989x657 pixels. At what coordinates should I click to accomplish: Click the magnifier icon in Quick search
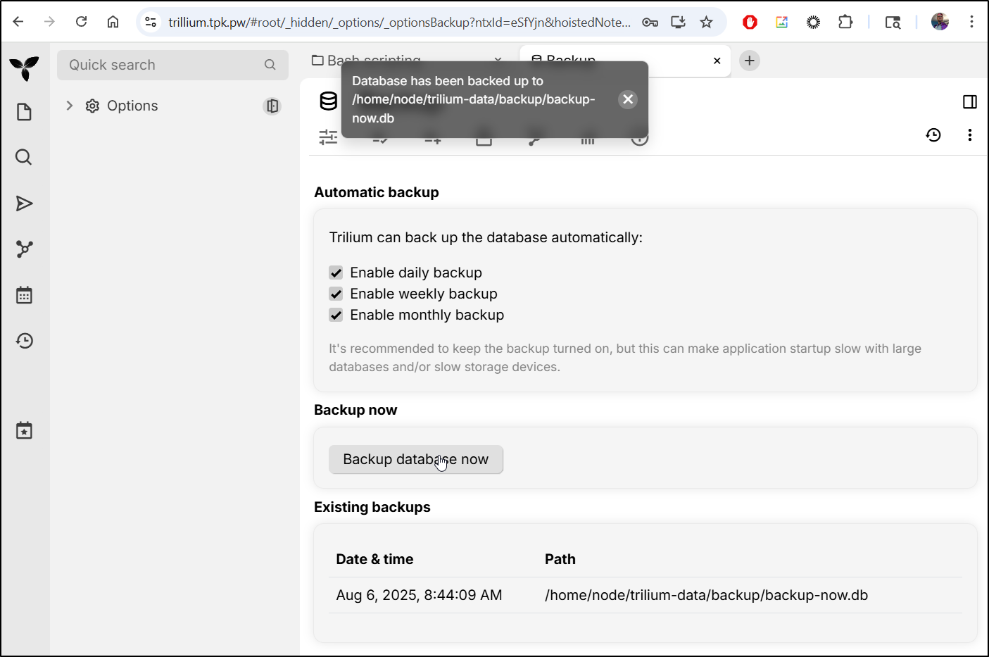pos(270,65)
